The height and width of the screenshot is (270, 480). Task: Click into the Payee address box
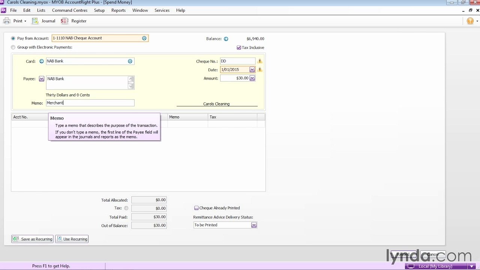pos(87,82)
